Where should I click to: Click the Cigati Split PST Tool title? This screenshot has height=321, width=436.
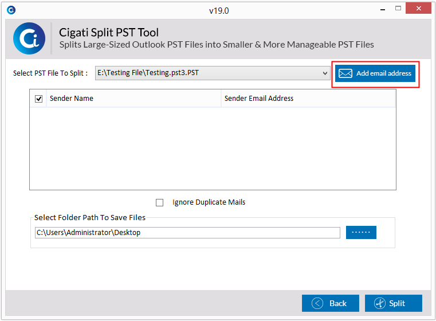[x=109, y=33]
